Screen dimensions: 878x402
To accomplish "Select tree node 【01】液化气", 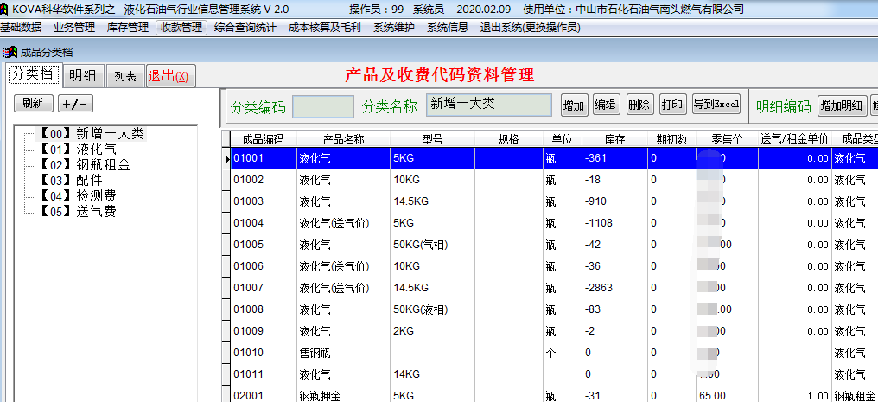I will click(x=78, y=149).
